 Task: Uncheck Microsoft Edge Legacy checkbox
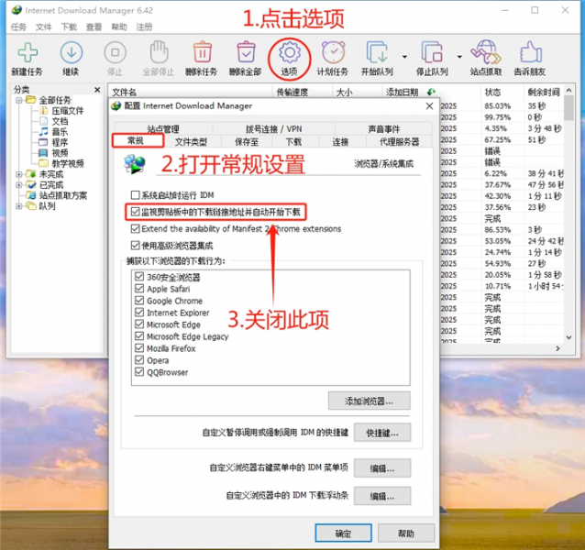(139, 336)
